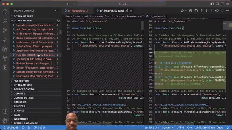Image resolution: width=232 pixels, height=130 pixels.
Task: Click the run or debug play icon
Action: (182, 10)
